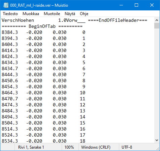The image size is (160, 151).
Task: Click -0.020 in the 8384.3 row
Action: (34, 32)
